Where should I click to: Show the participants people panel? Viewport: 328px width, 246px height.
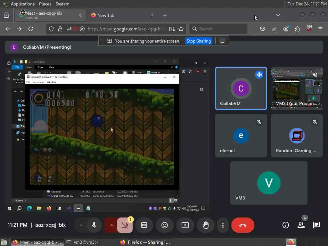[301, 225]
